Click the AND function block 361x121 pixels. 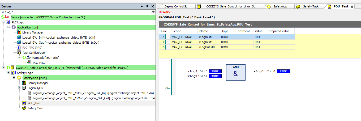coord(235,72)
